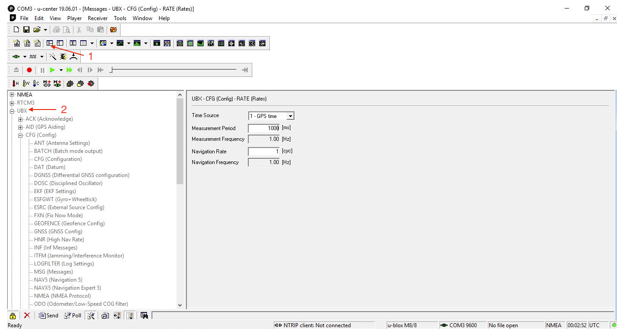Open the Deviation map target icon

tap(167, 43)
